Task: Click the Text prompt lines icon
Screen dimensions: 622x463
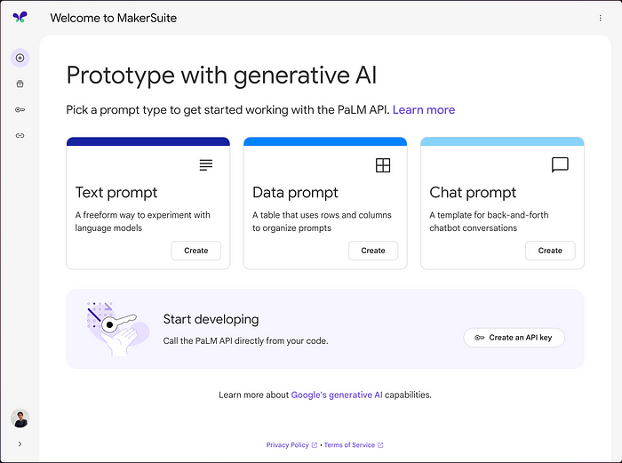Action: coord(206,165)
